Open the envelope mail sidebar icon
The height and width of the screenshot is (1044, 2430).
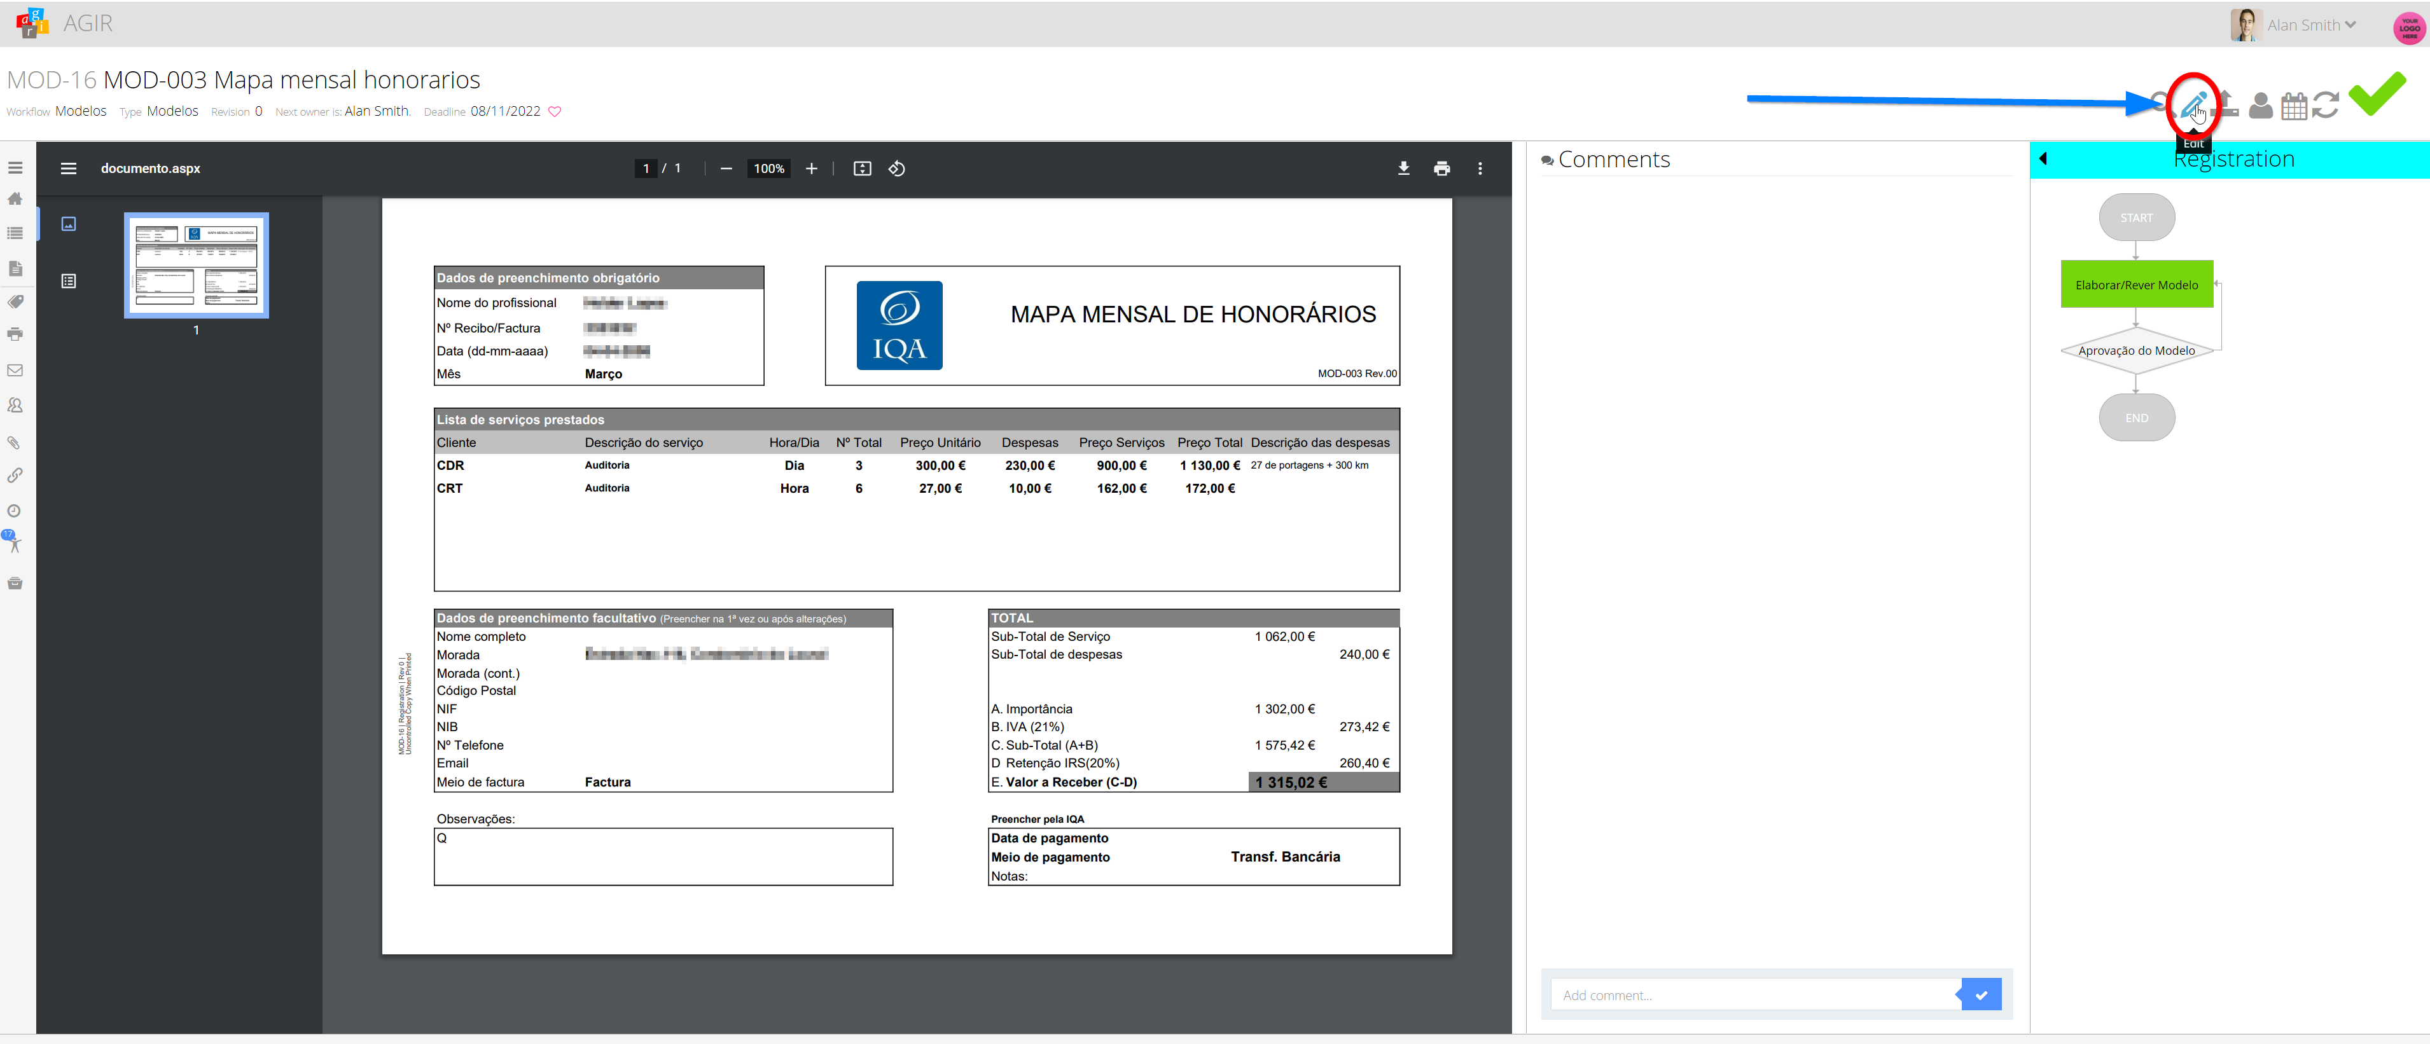pyautogui.click(x=14, y=371)
